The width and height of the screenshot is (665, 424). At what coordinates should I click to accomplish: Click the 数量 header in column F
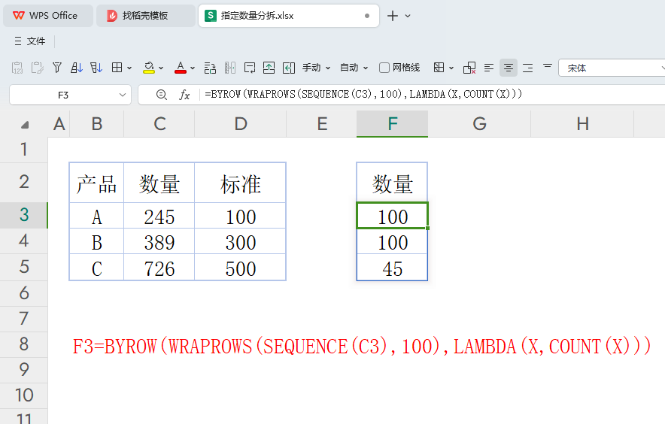click(392, 183)
